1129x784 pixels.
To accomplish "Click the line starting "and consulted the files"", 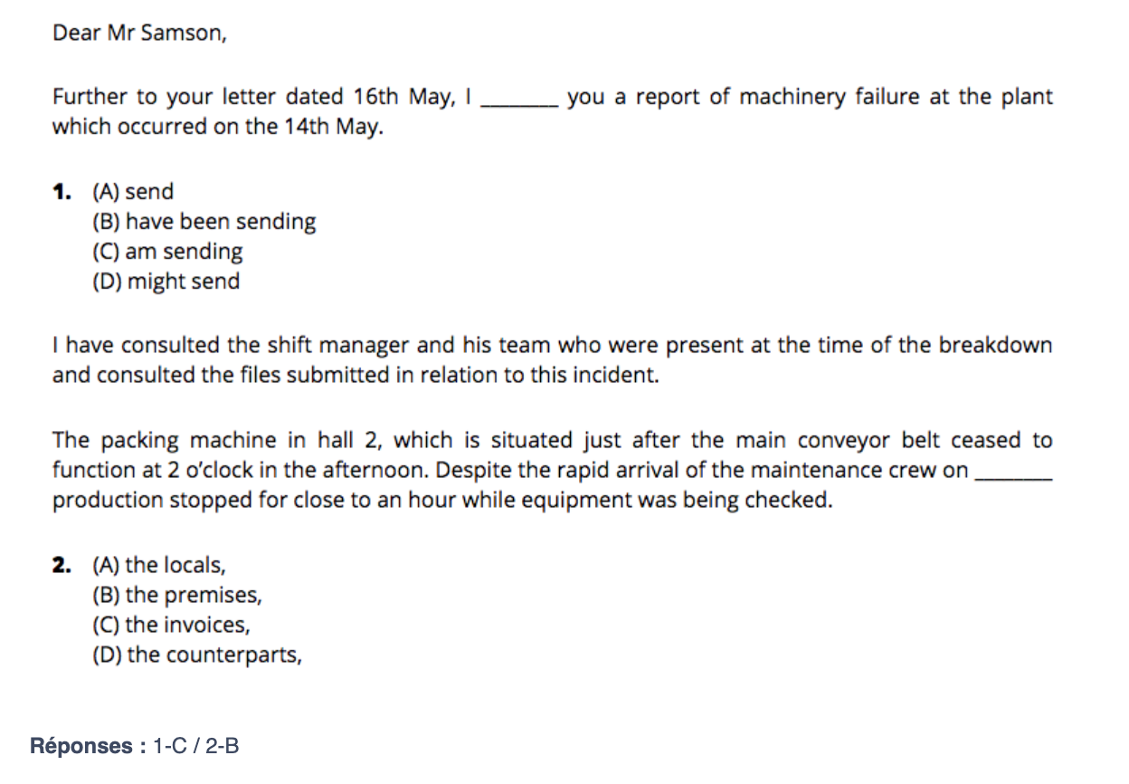I will point(356,376).
